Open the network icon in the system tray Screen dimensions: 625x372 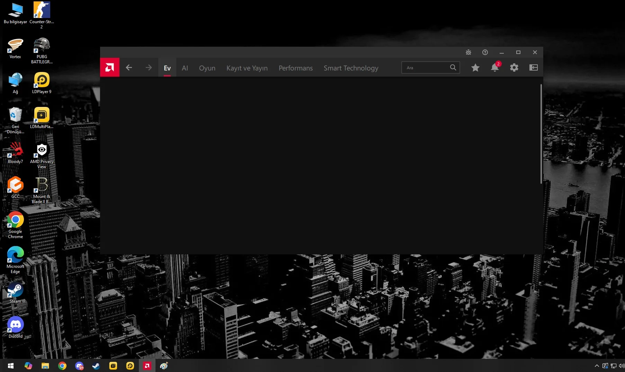[613, 366]
